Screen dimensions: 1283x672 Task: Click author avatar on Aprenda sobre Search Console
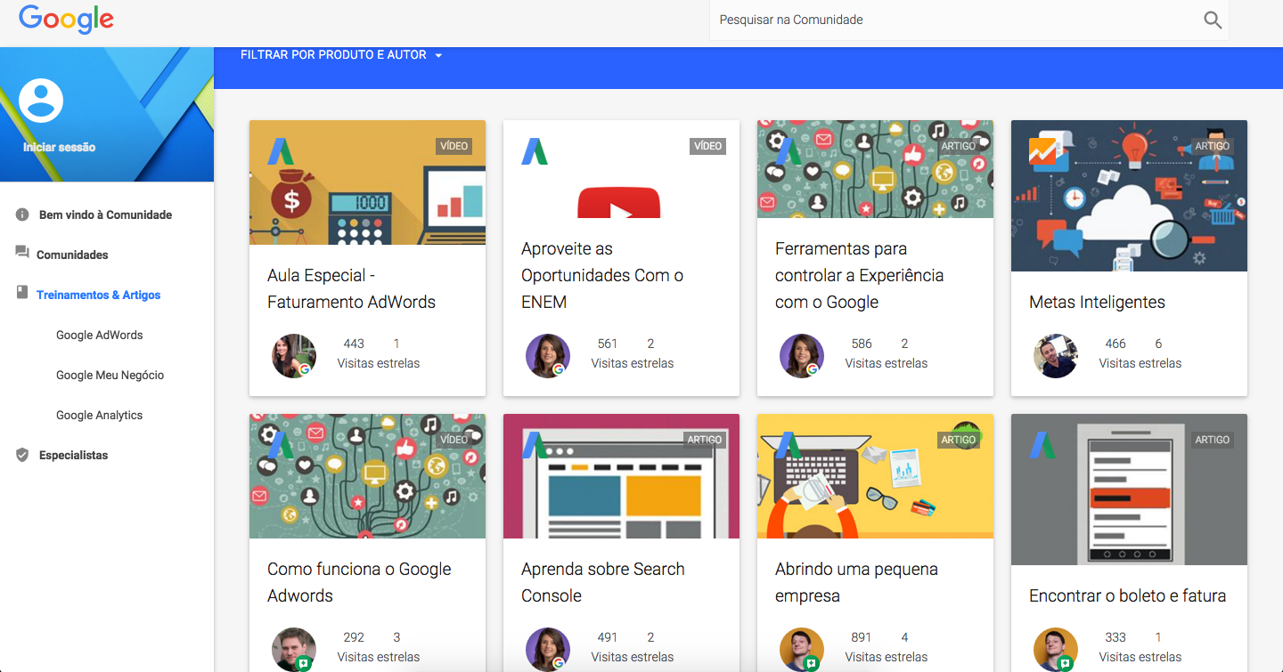548,650
